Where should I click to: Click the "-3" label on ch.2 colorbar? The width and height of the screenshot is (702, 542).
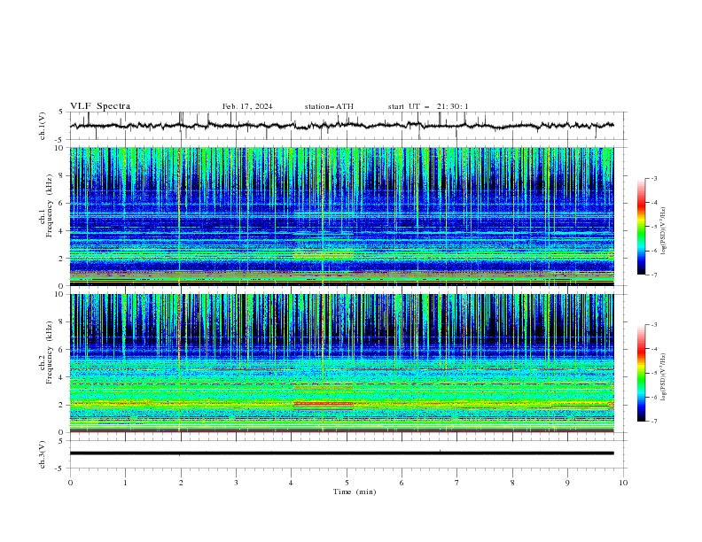click(x=654, y=325)
